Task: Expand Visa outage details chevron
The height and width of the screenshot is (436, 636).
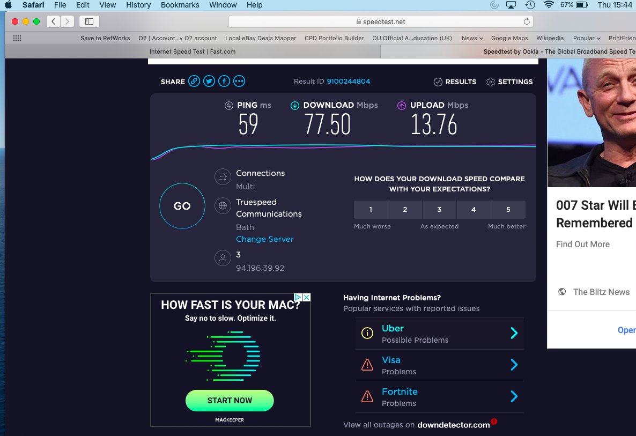Action: (514, 365)
